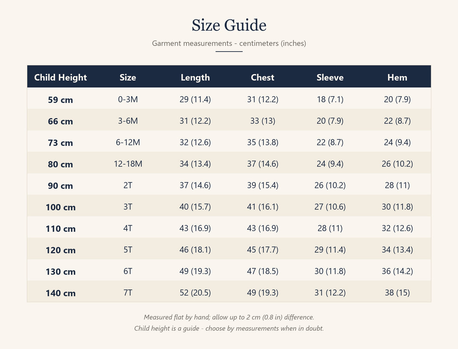458x349 pixels.
Task: Click Chest value 47 (18.5)
Action: (263, 271)
